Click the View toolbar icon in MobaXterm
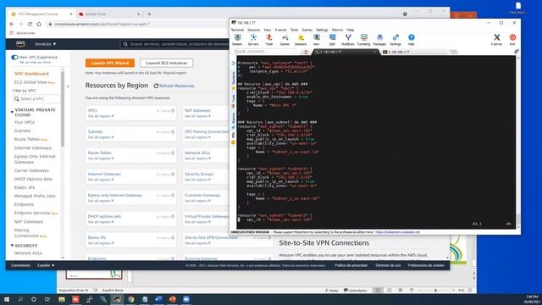This screenshot has height=305, width=542. [x=316, y=40]
